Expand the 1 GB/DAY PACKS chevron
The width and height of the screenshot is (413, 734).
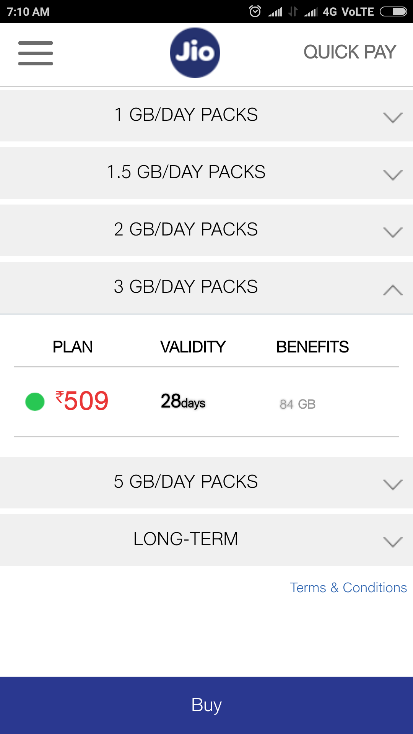[x=393, y=117]
